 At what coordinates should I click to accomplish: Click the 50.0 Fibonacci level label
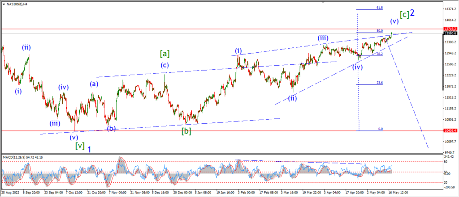[x=380, y=31]
